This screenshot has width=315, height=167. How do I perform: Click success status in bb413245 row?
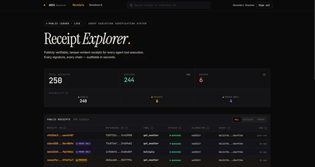[x=175, y=152]
